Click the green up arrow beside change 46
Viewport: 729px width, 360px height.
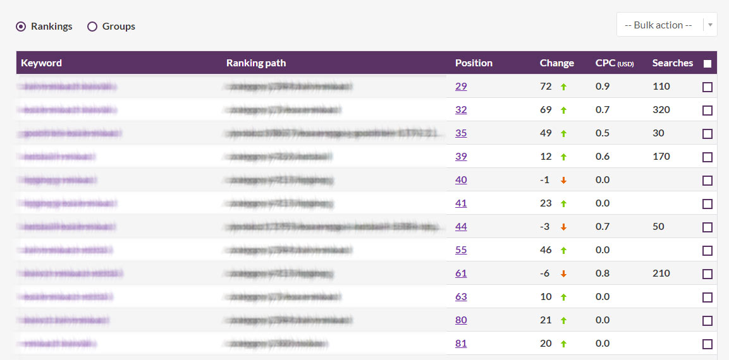(x=563, y=250)
